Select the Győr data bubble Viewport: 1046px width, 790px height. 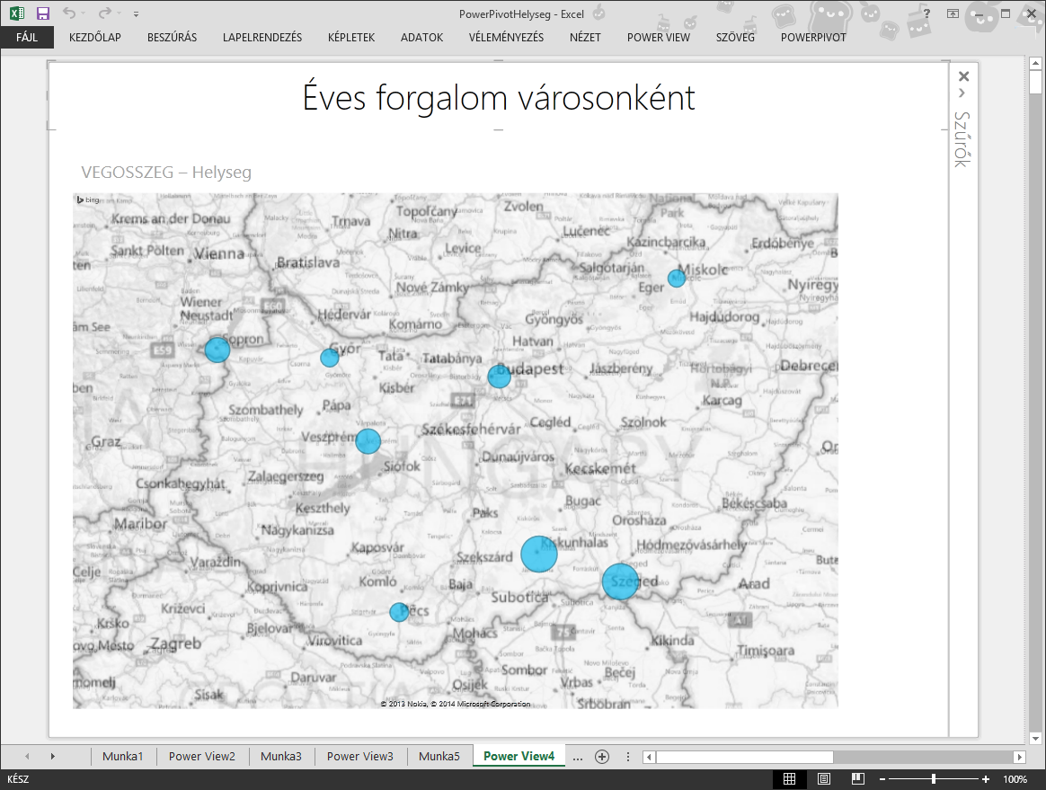tap(330, 359)
